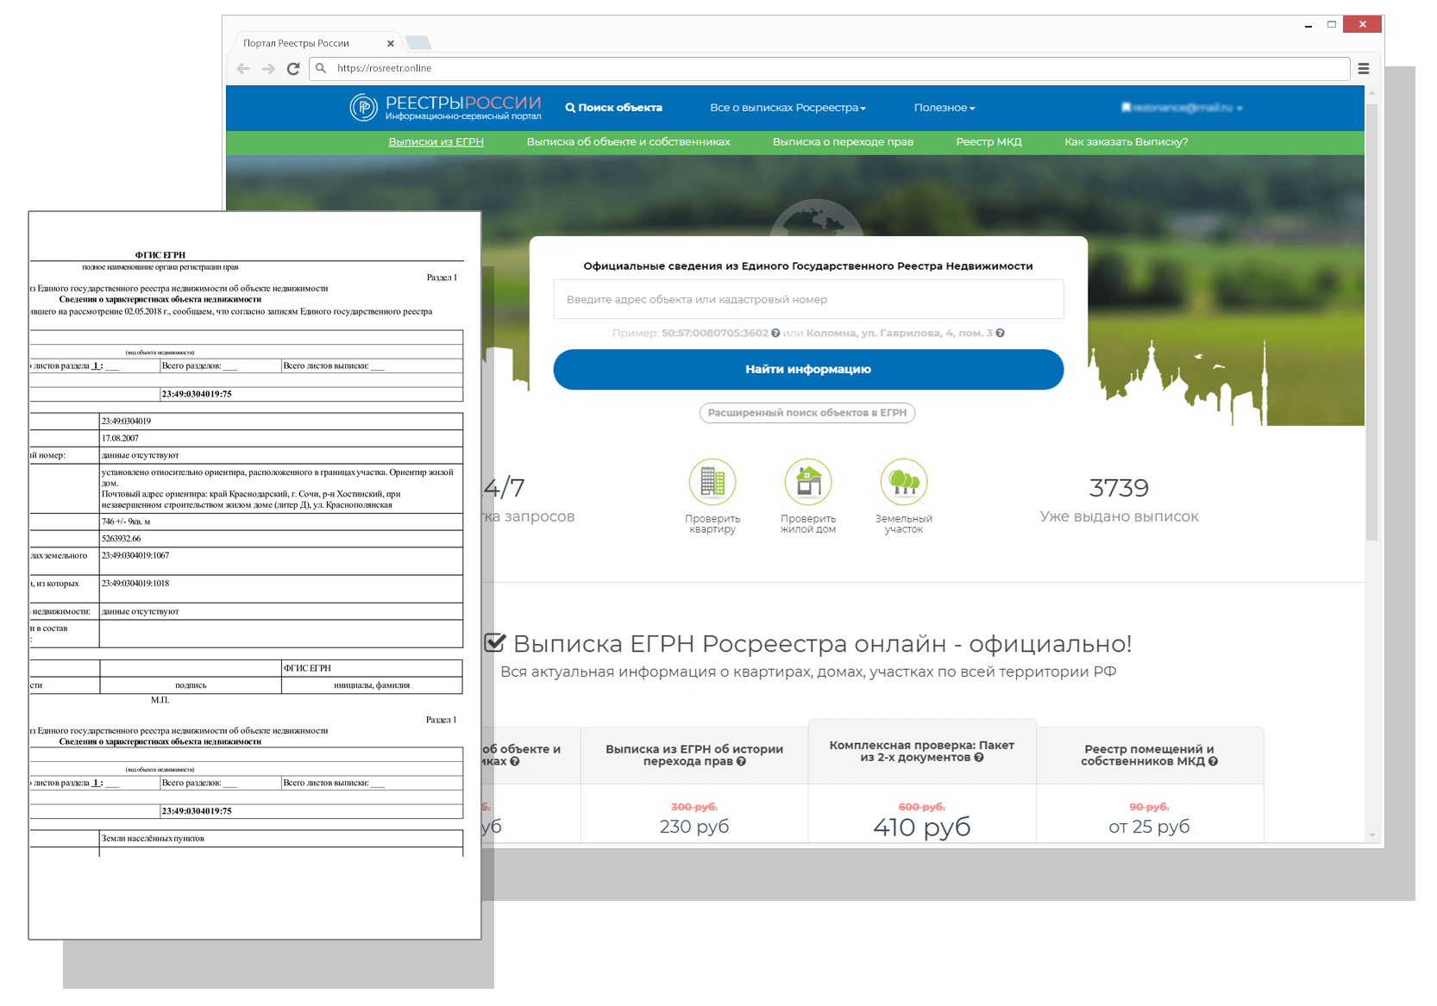Click the Реестры России logo
The height and width of the screenshot is (1006, 1437).
[445, 108]
